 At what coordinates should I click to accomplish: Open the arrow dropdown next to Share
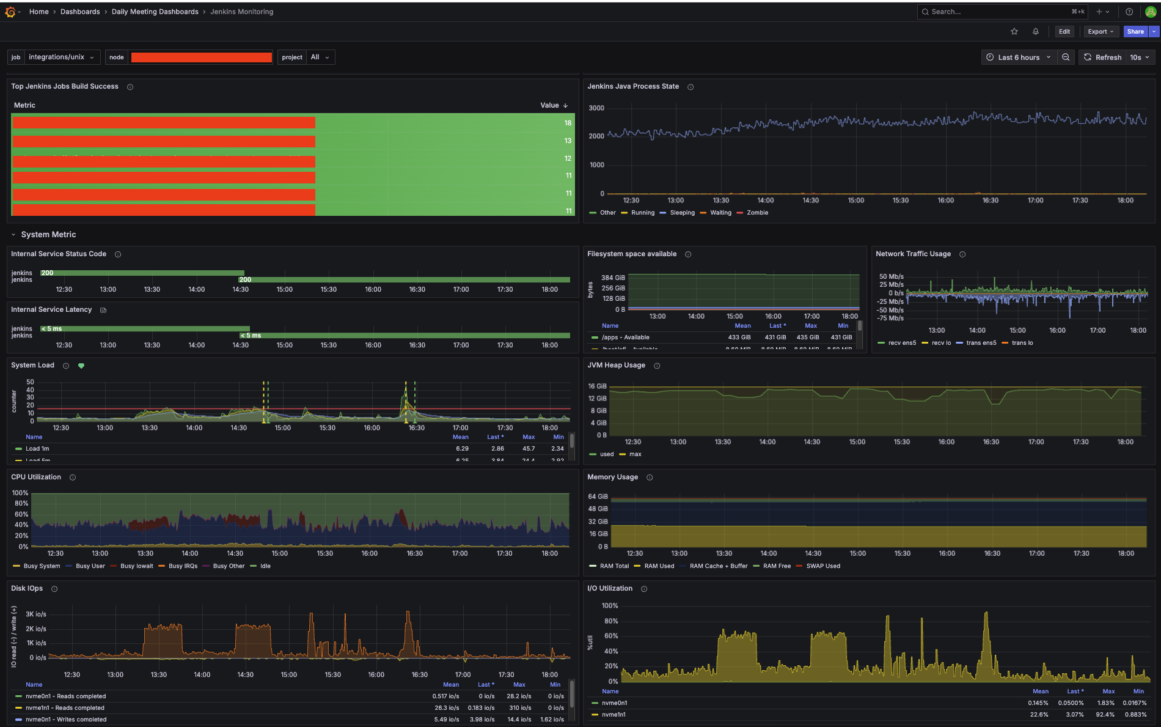point(1154,32)
